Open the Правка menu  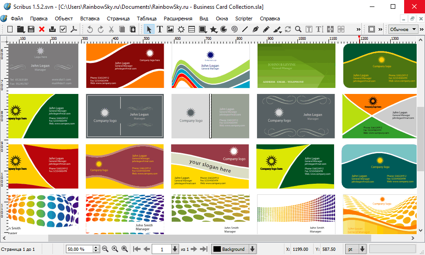[39, 19]
